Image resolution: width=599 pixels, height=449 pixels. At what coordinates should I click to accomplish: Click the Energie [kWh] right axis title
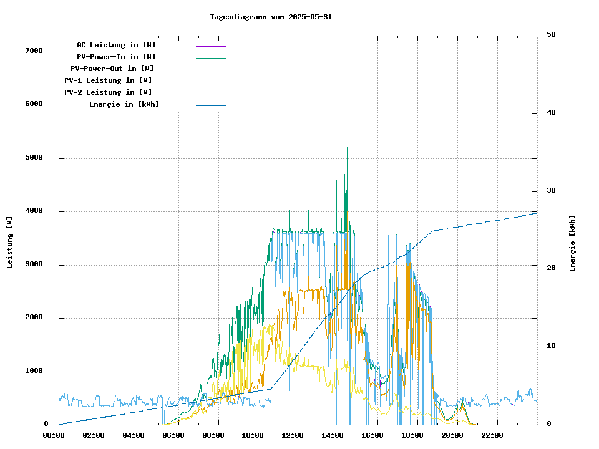[x=572, y=243]
